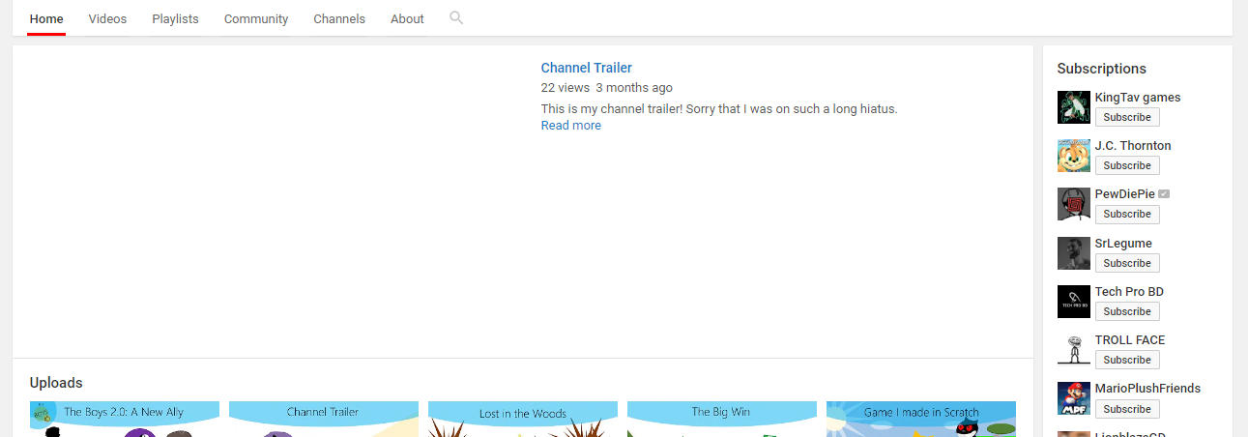Open the About tab
Screen dimensions: 1248x437
tap(407, 18)
